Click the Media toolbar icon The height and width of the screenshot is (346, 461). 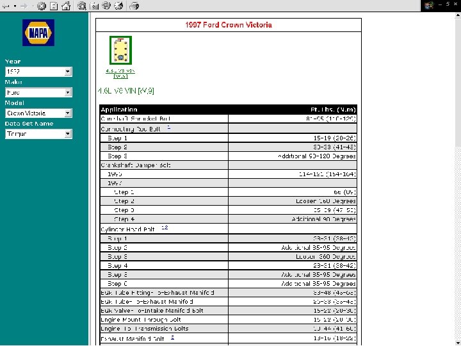point(106,6)
